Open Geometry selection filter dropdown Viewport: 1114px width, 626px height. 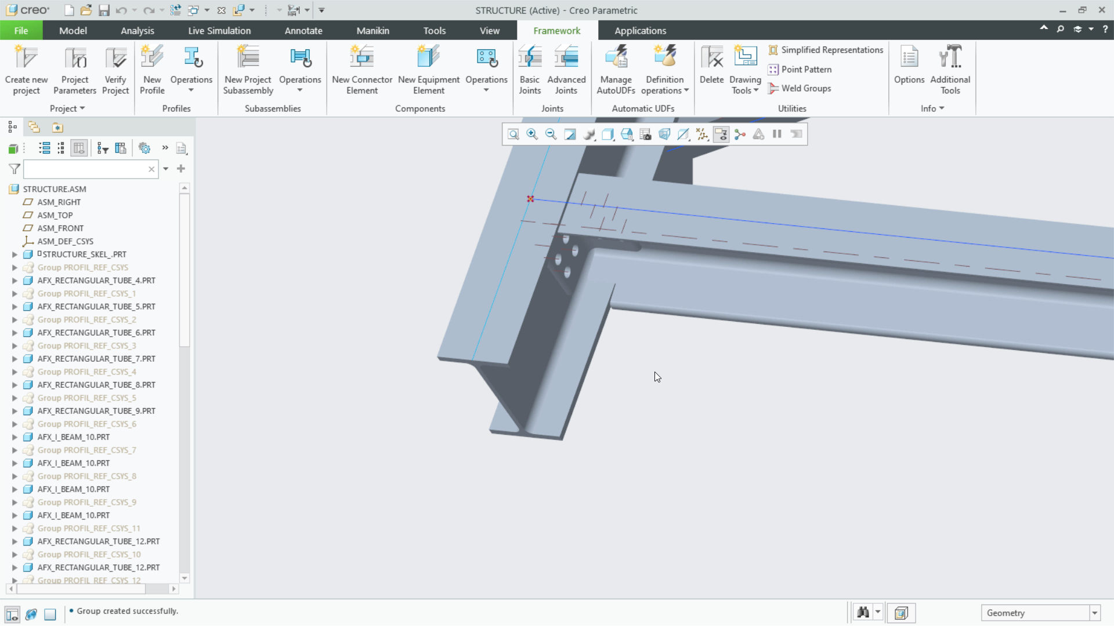1095,613
